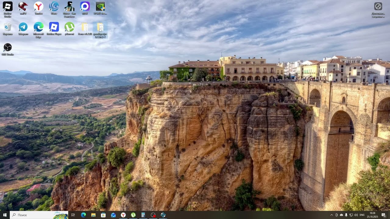Click the Show Desktop strip at the end of the taskbar
Viewport: 390px width, 219px height.
click(389, 215)
